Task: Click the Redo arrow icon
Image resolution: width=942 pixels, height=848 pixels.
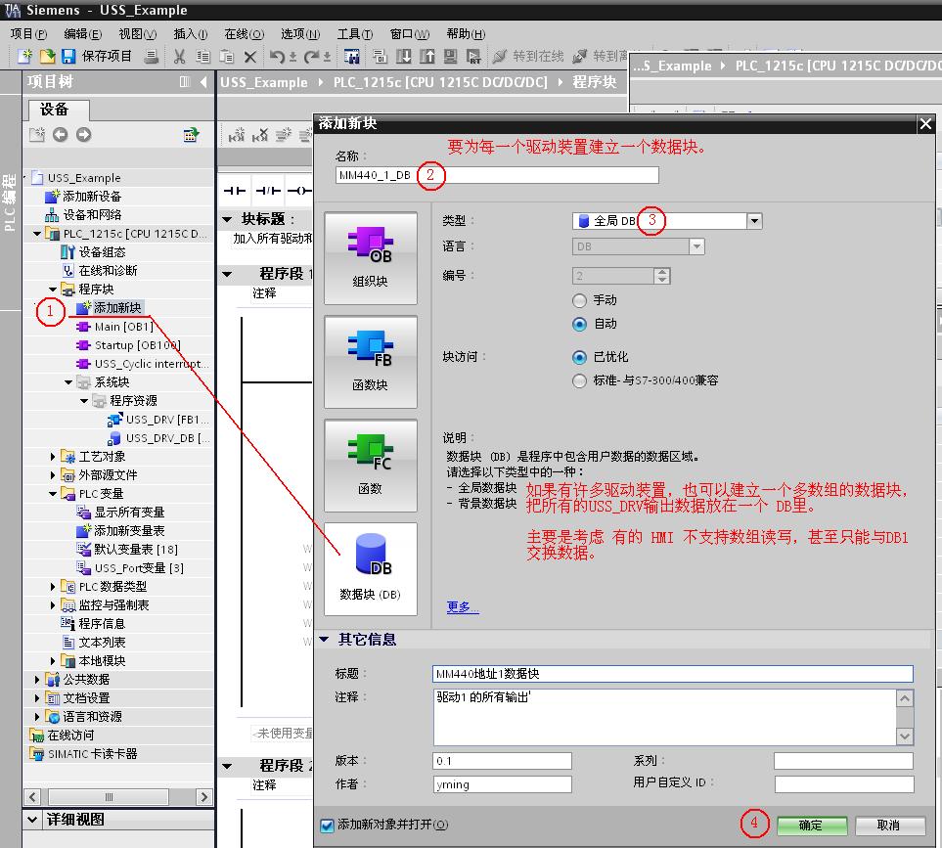Action: point(311,57)
